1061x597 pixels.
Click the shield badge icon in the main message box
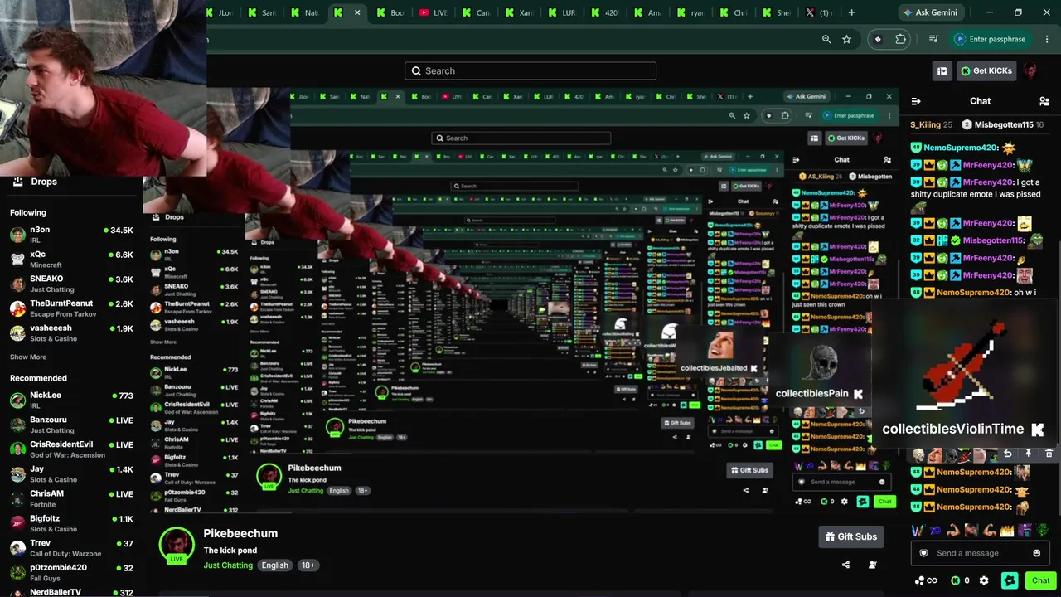point(924,553)
